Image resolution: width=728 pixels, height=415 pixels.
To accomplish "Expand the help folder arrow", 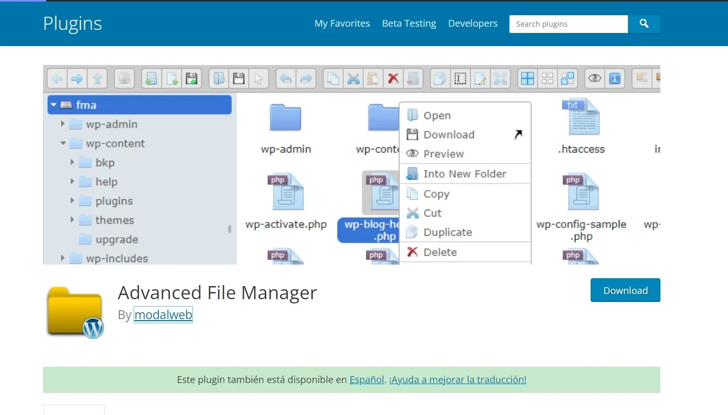I will pyautogui.click(x=72, y=182).
